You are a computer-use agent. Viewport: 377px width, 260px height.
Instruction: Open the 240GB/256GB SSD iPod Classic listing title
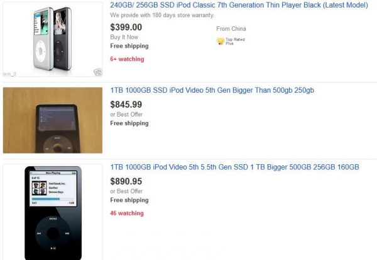(239, 5)
